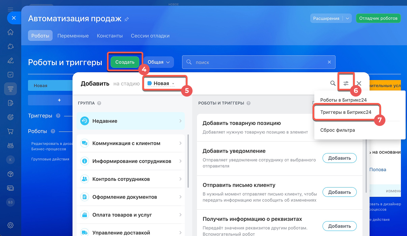Open the Общая dropdown
The height and width of the screenshot is (236, 407).
[158, 62]
